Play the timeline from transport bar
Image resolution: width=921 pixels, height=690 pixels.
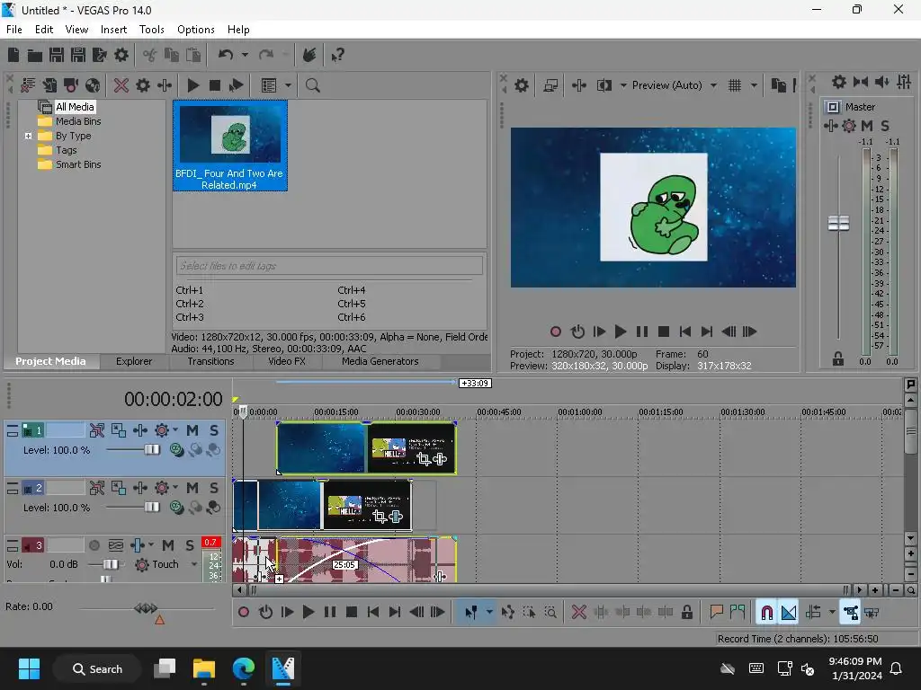(308, 613)
